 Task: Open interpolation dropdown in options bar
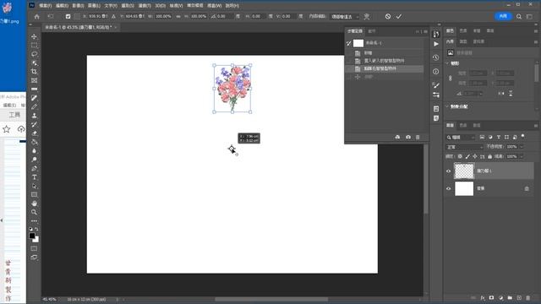pos(345,17)
